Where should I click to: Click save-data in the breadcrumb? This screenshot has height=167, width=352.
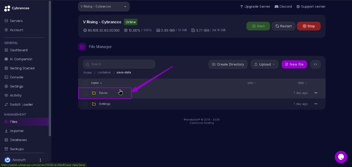pyautogui.click(x=124, y=73)
